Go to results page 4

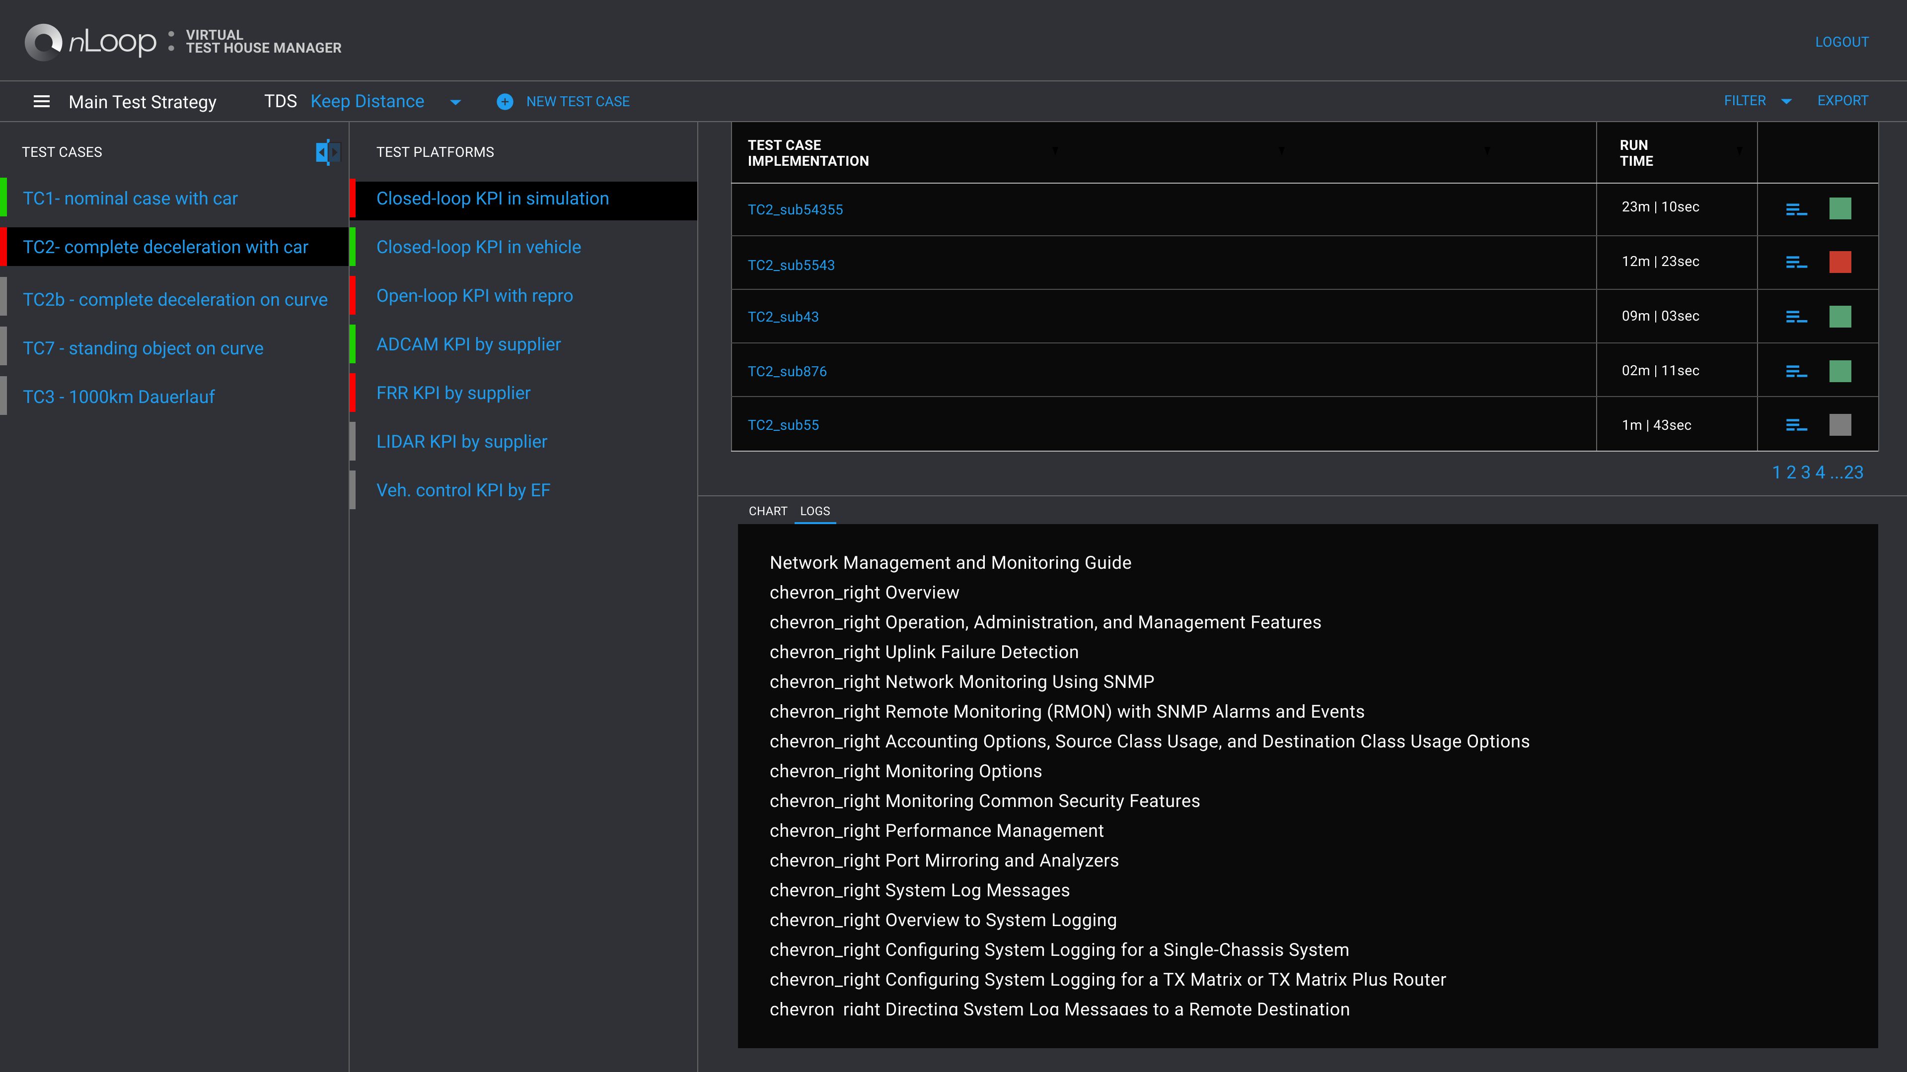(x=1821, y=473)
